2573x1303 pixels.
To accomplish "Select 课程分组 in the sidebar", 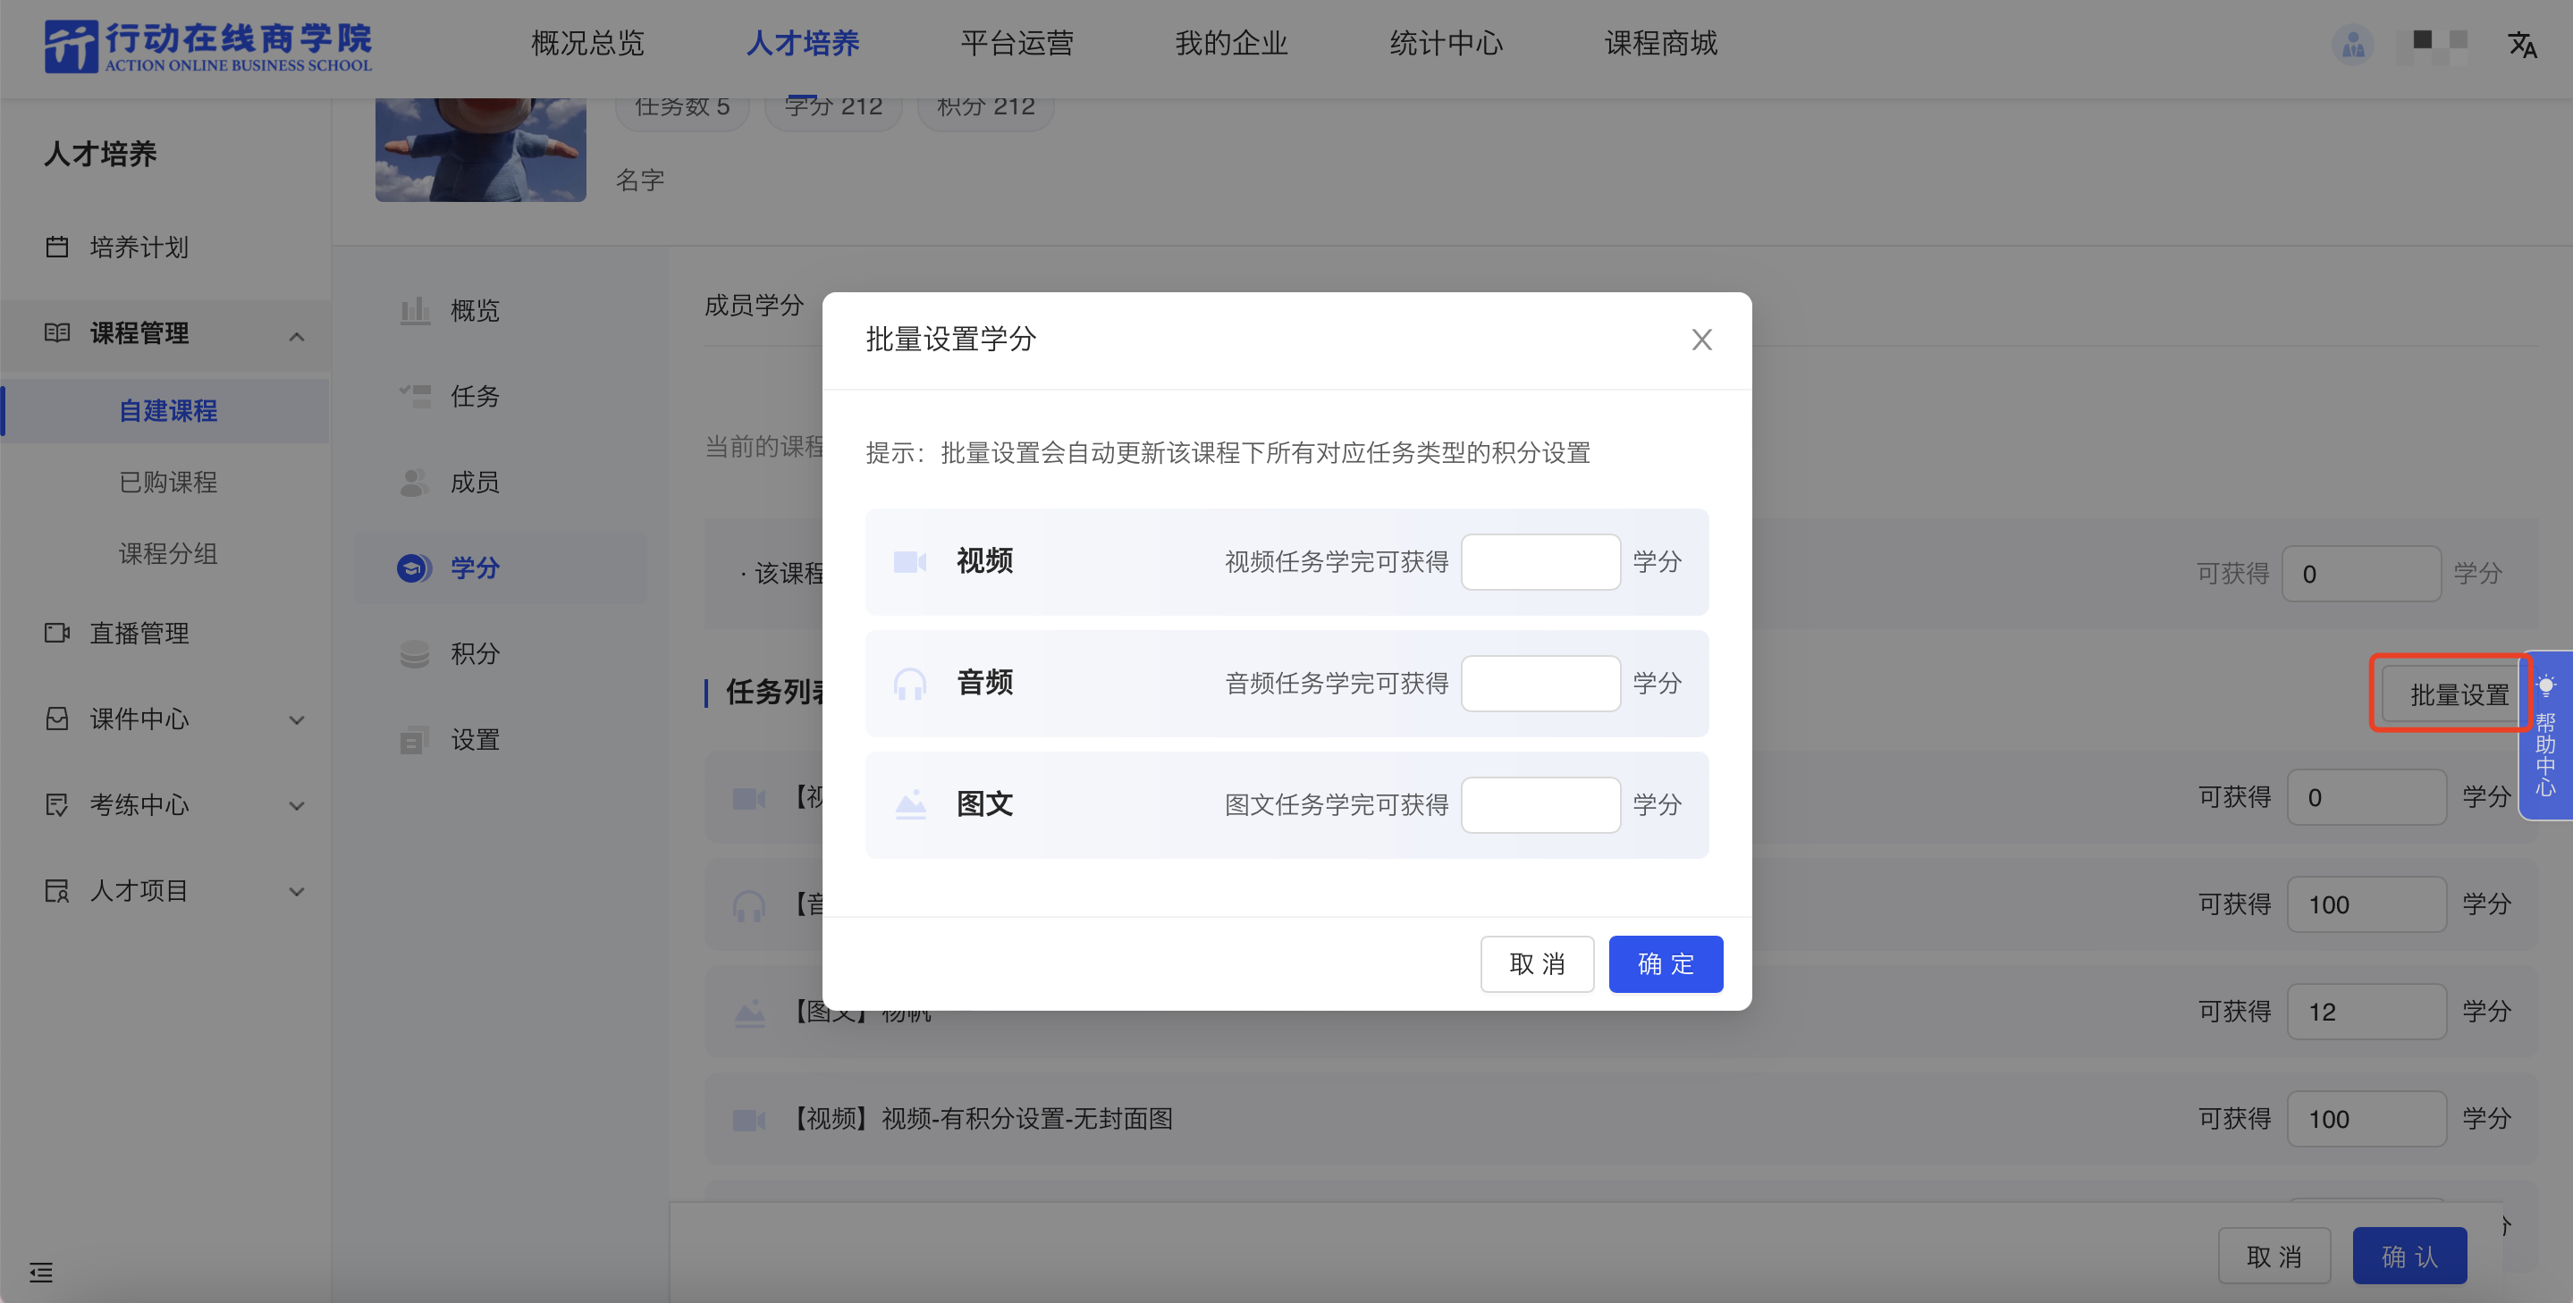I will (x=168, y=553).
